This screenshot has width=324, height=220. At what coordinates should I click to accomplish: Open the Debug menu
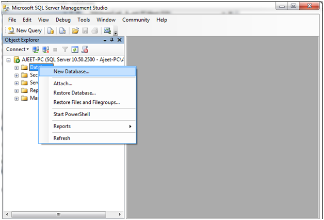[63, 20]
